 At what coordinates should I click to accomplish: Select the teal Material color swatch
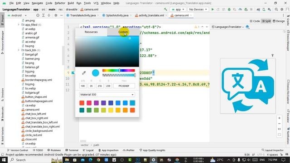[x=82, y=110]
